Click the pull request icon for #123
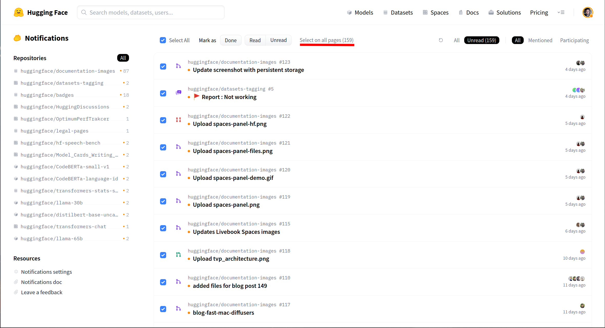Image resolution: width=605 pixels, height=328 pixels. [178, 66]
